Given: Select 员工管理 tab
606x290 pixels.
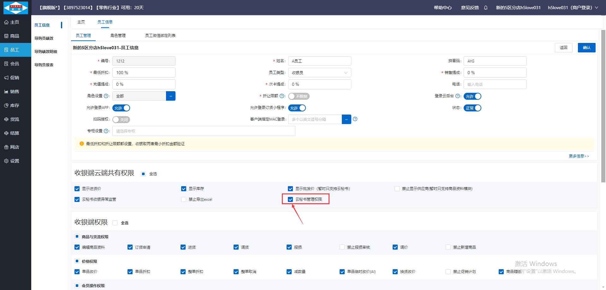Looking at the screenshot, I should pyautogui.click(x=83, y=35).
